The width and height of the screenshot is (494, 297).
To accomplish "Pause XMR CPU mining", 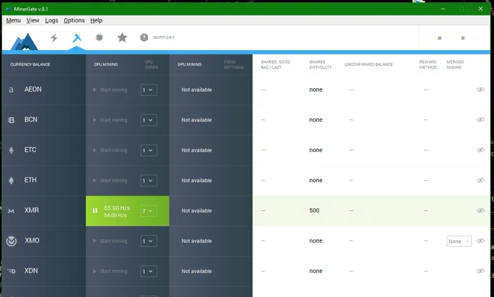I will pos(95,211).
